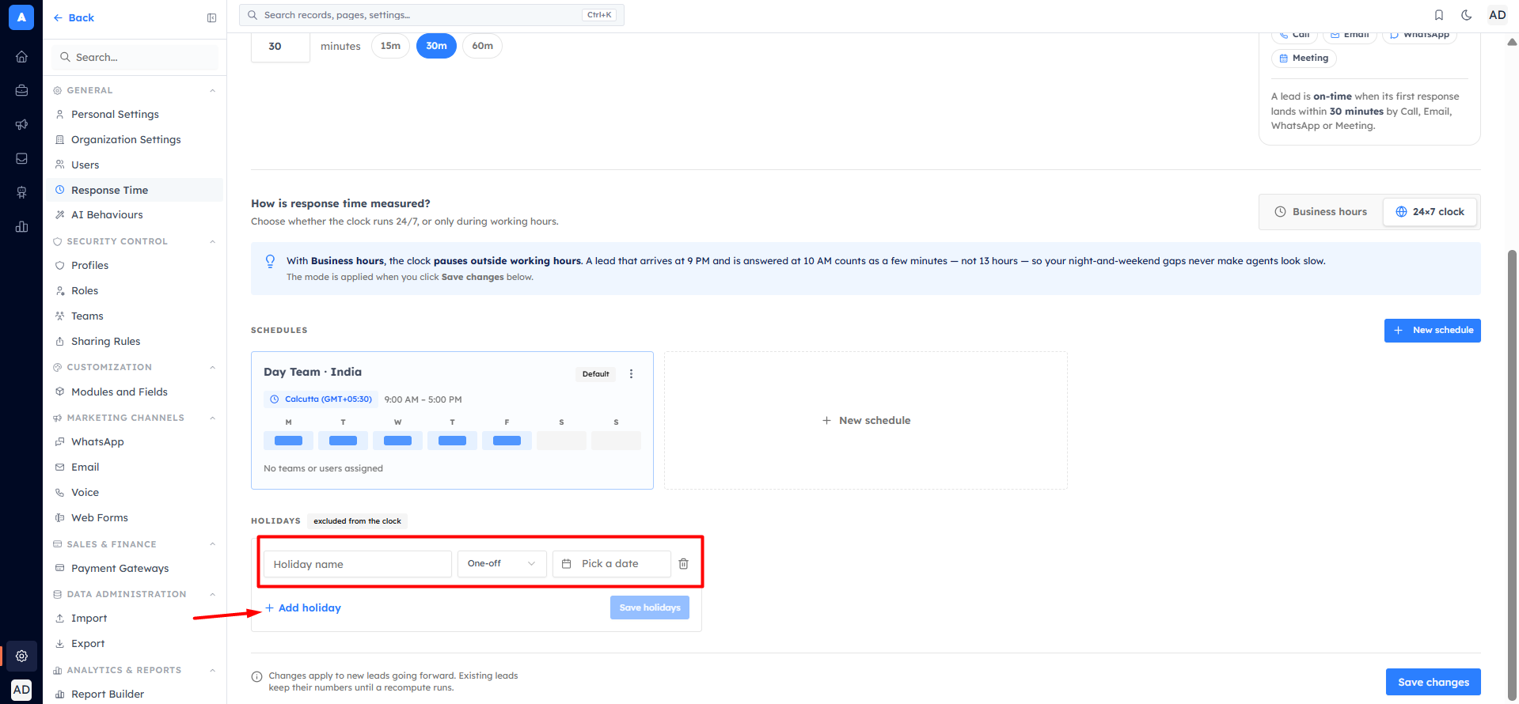Open the briefcase icon in left rail
The width and height of the screenshot is (1519, 704).
point(21,91)
